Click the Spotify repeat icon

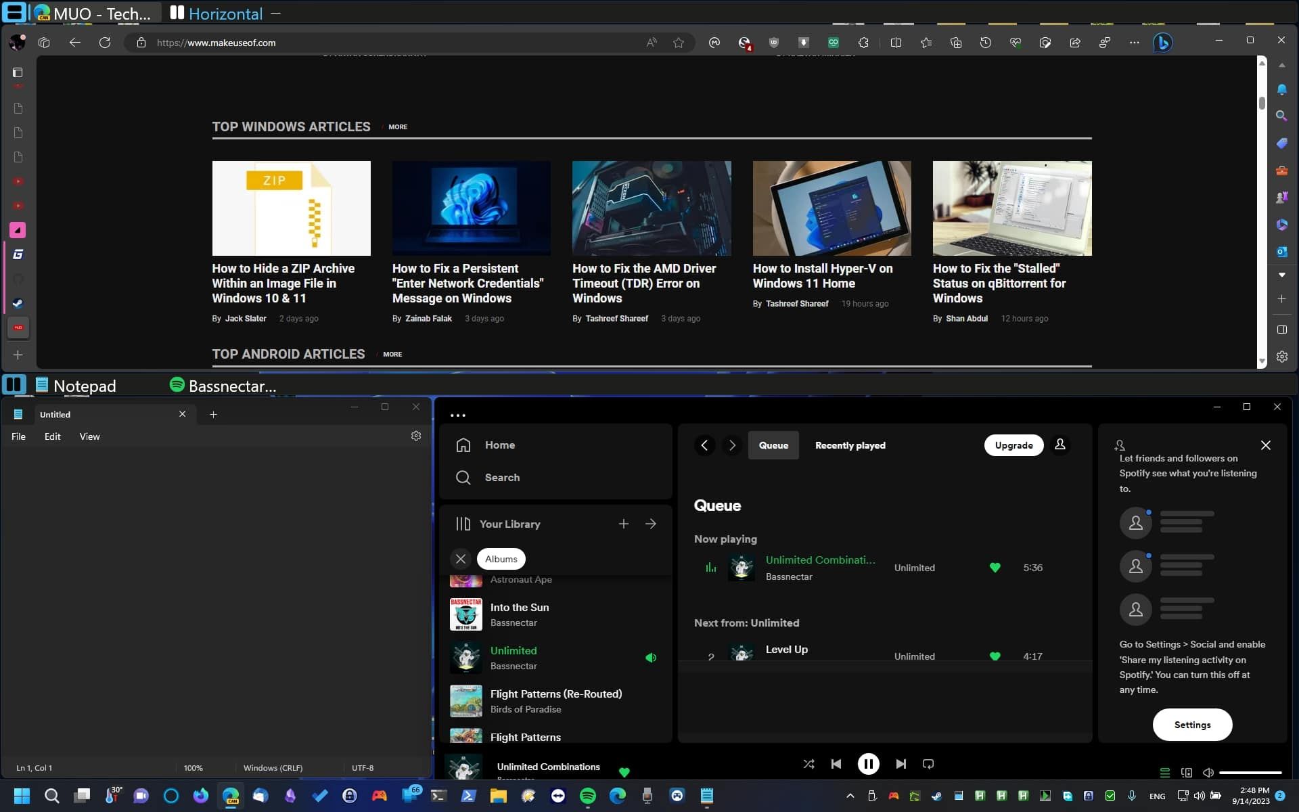click(929, 763)
